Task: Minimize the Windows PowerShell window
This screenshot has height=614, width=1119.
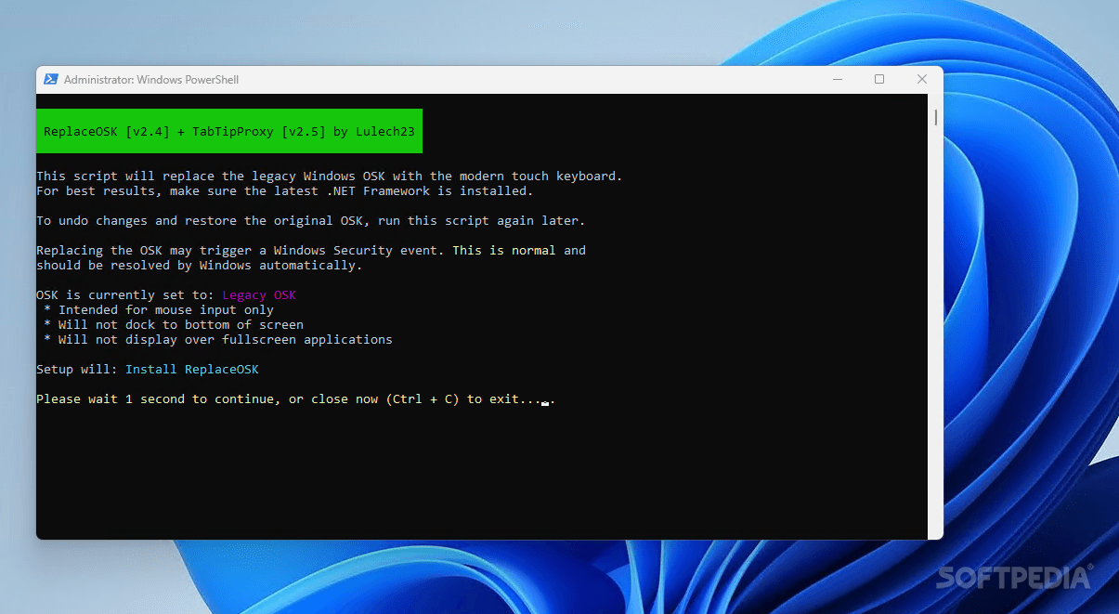Action: coord(838,80)
